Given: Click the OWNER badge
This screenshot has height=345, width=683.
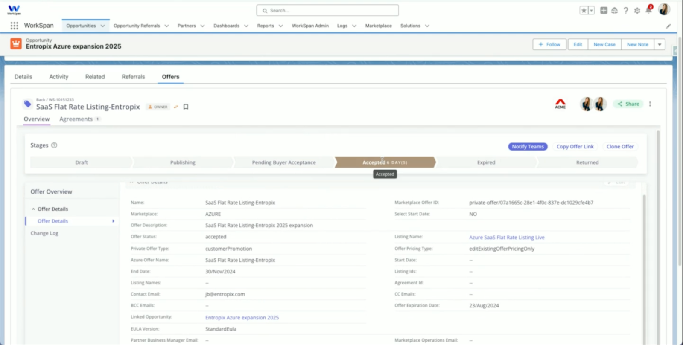Looking at the screenshot, I should pyautogui.click(x=158, y=107).
